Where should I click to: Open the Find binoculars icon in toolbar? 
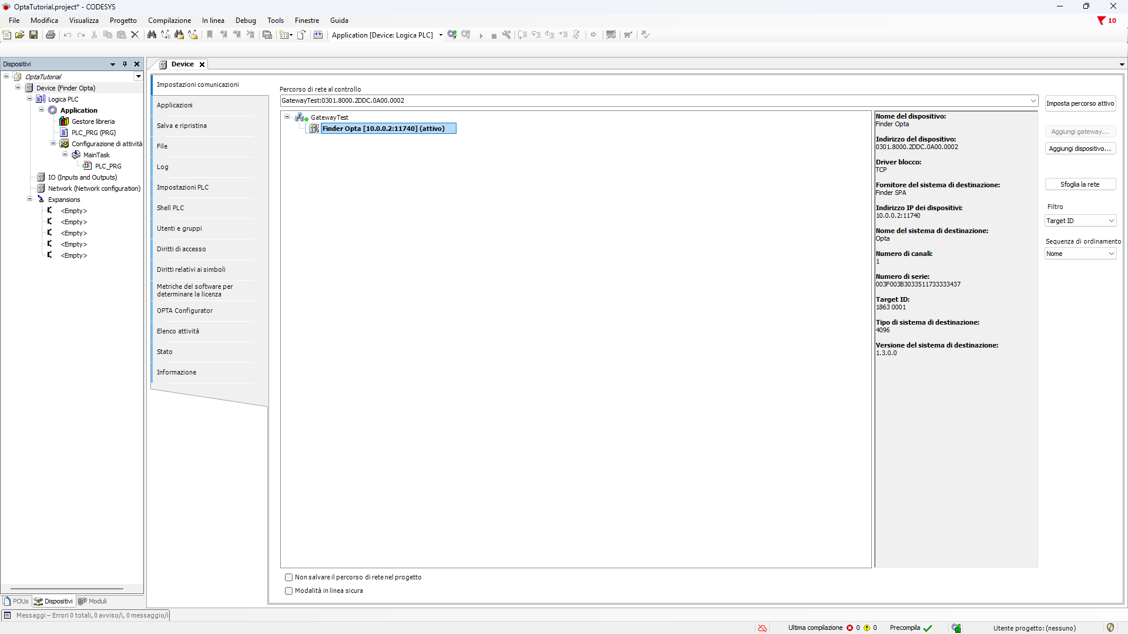tap(152, 35)
